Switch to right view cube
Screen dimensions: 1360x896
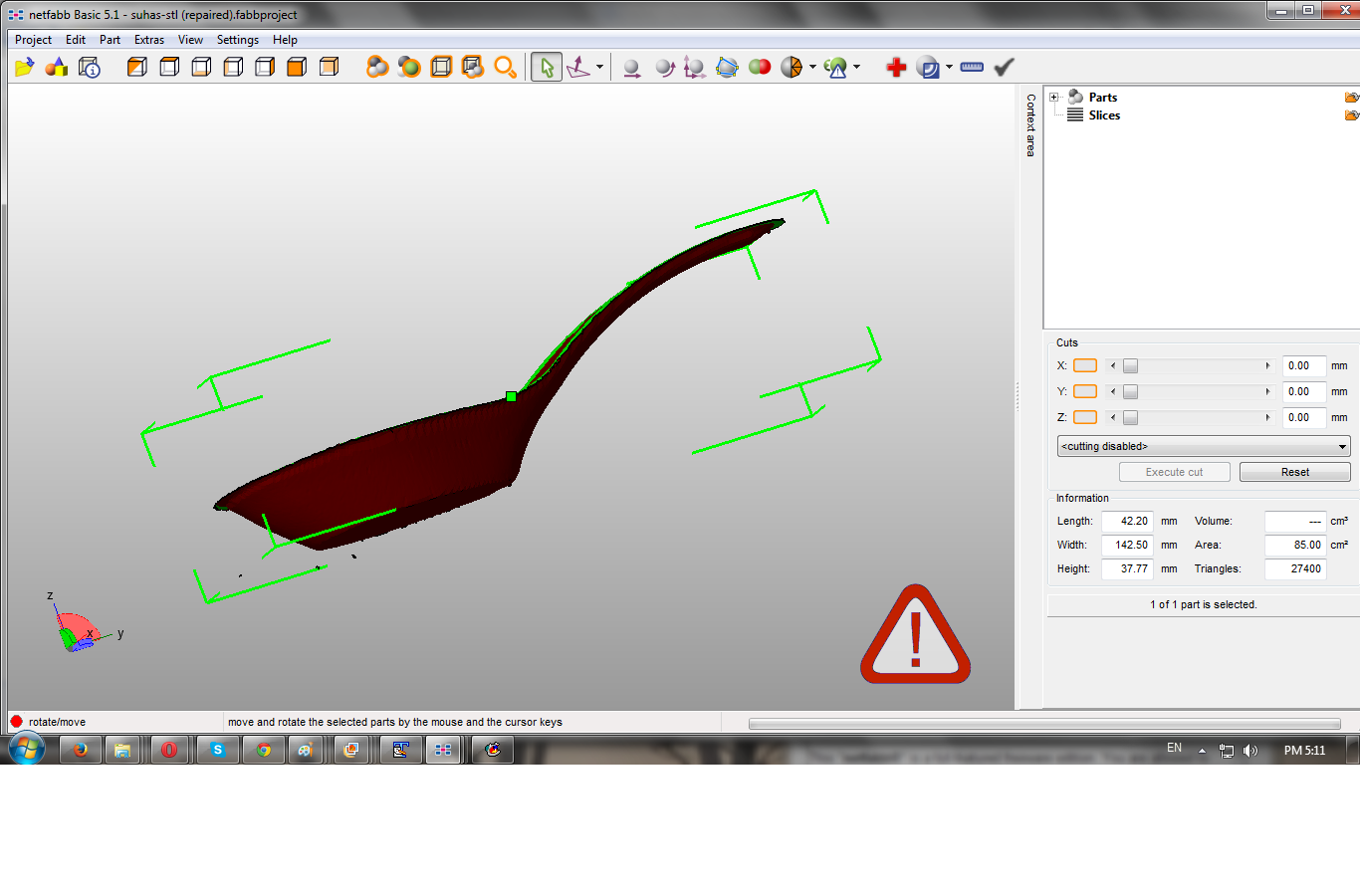265,67
